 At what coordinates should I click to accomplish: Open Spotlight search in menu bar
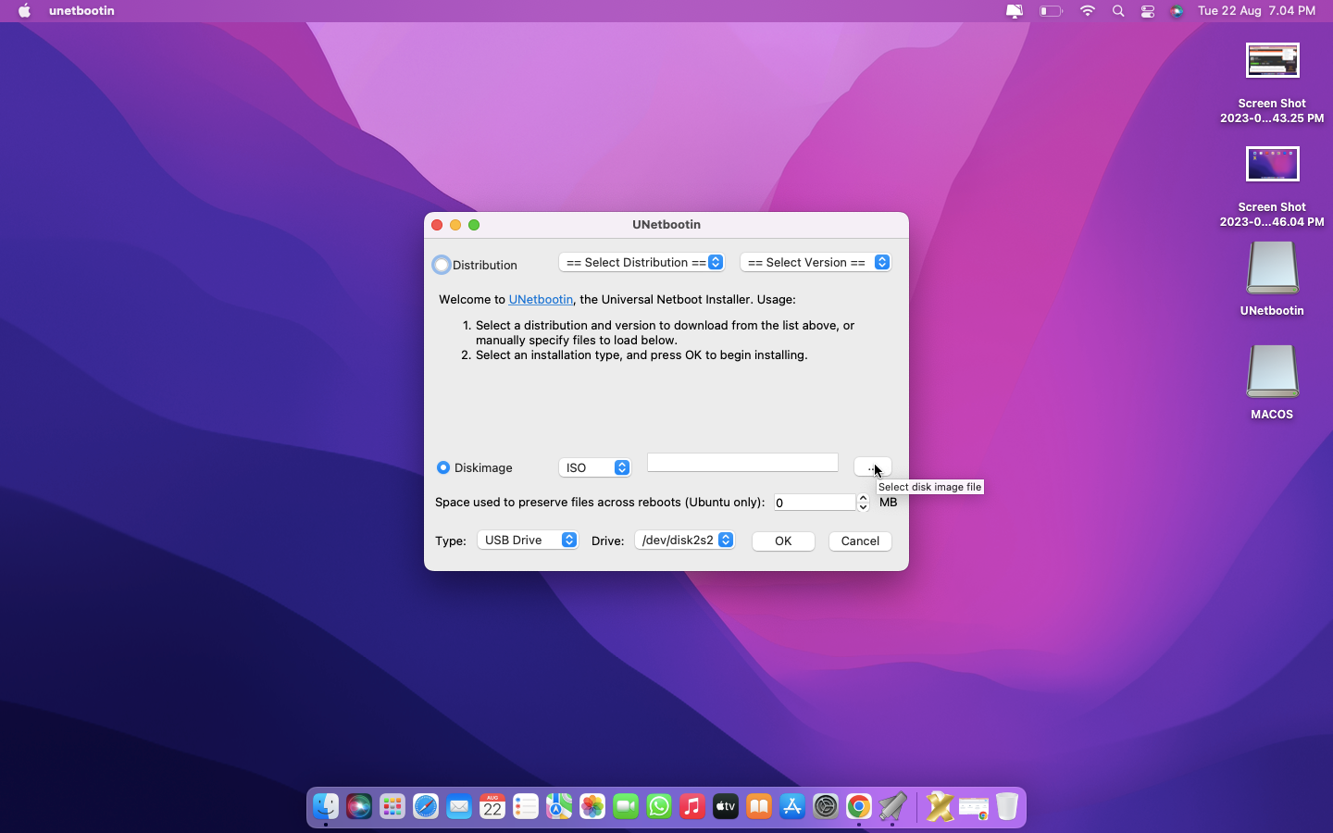click(1118, 11)
